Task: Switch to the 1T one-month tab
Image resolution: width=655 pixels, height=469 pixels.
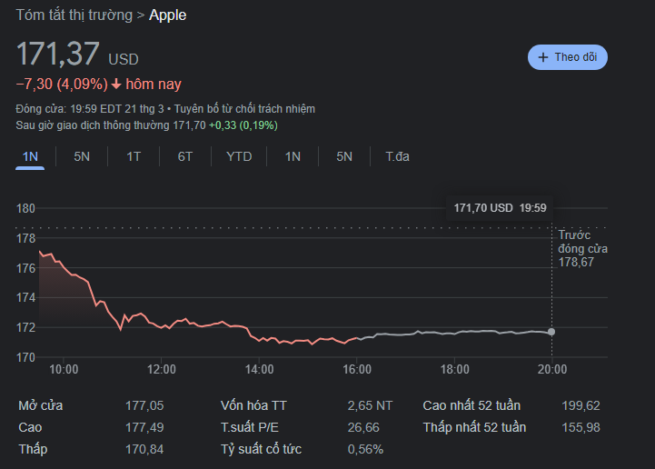Action: [134, 156]
